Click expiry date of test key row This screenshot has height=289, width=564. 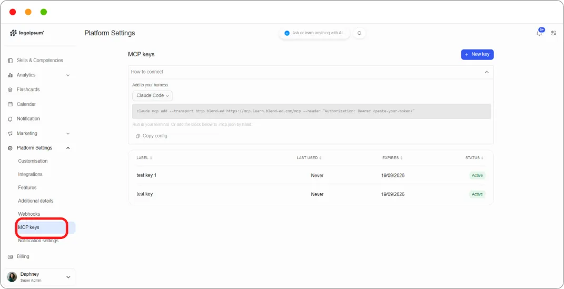393,194
